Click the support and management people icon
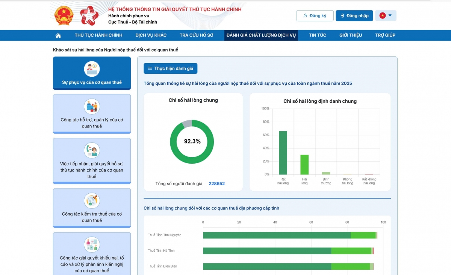 pyautogui.click(x=92, y=107)
